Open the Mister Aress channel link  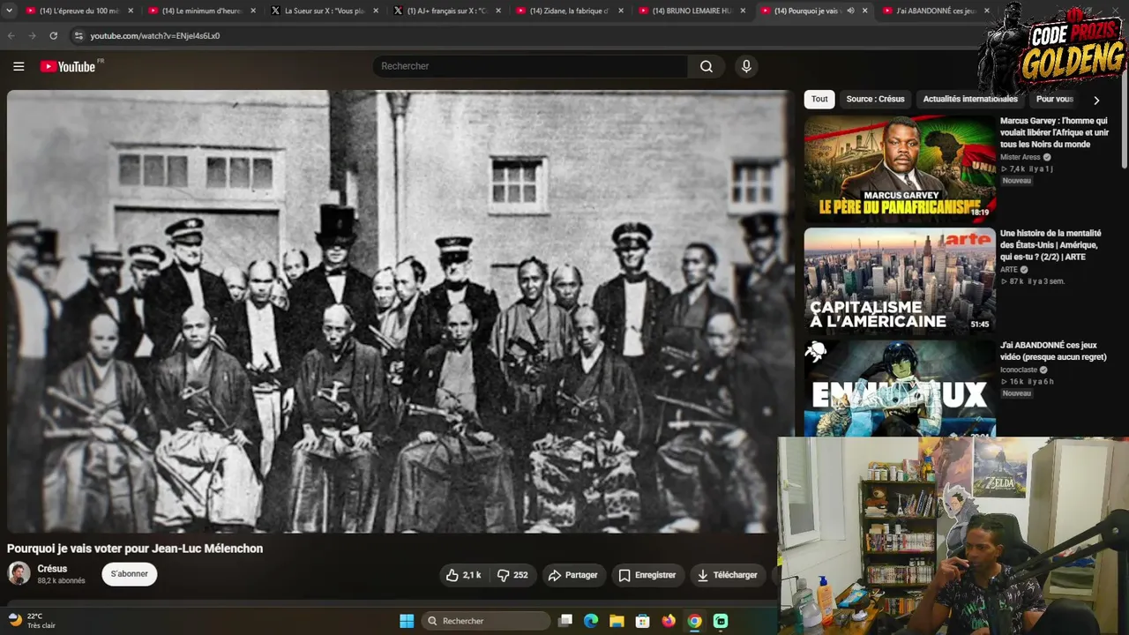pos(1020,157)
